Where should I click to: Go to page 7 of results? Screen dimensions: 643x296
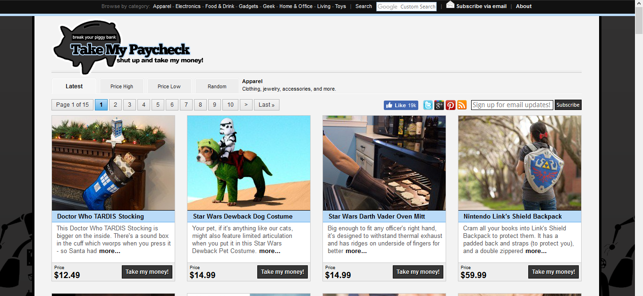coord(186,105)
